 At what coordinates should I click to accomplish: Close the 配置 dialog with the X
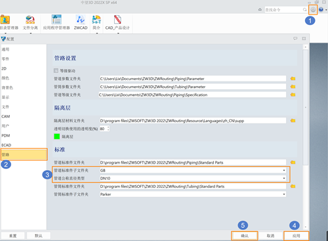(304, 39)
